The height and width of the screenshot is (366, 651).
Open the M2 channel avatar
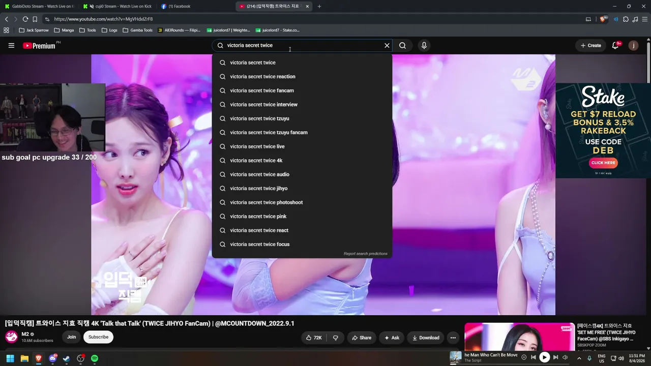coord(11,337)
